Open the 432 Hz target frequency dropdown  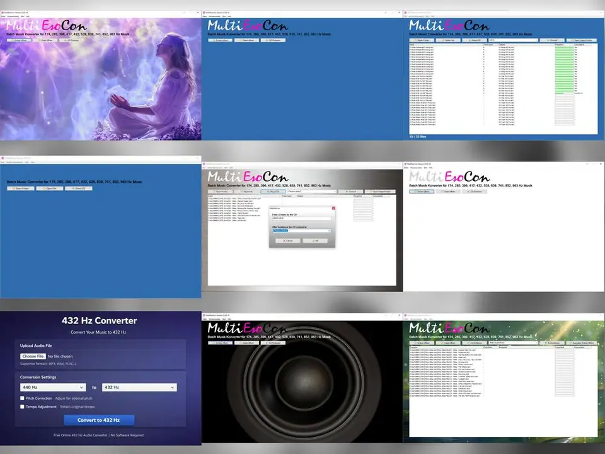coord(139,387)
